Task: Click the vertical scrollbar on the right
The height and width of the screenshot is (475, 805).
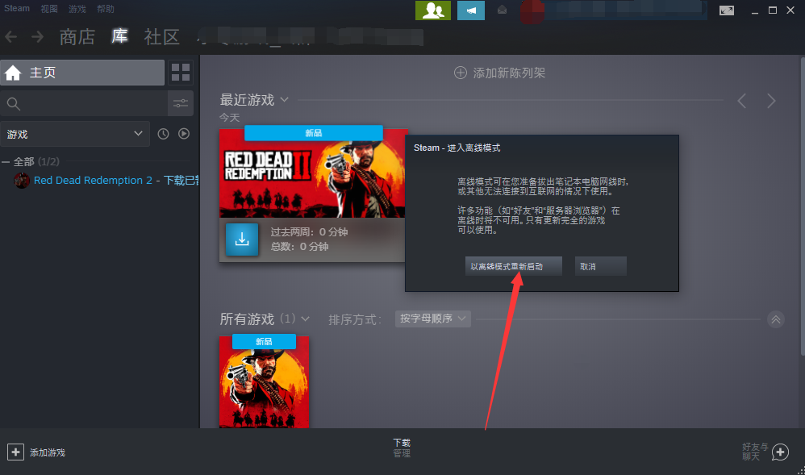Action: [803, 206]
